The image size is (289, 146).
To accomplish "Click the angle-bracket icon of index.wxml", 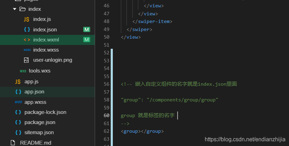I will click(27, 40).
